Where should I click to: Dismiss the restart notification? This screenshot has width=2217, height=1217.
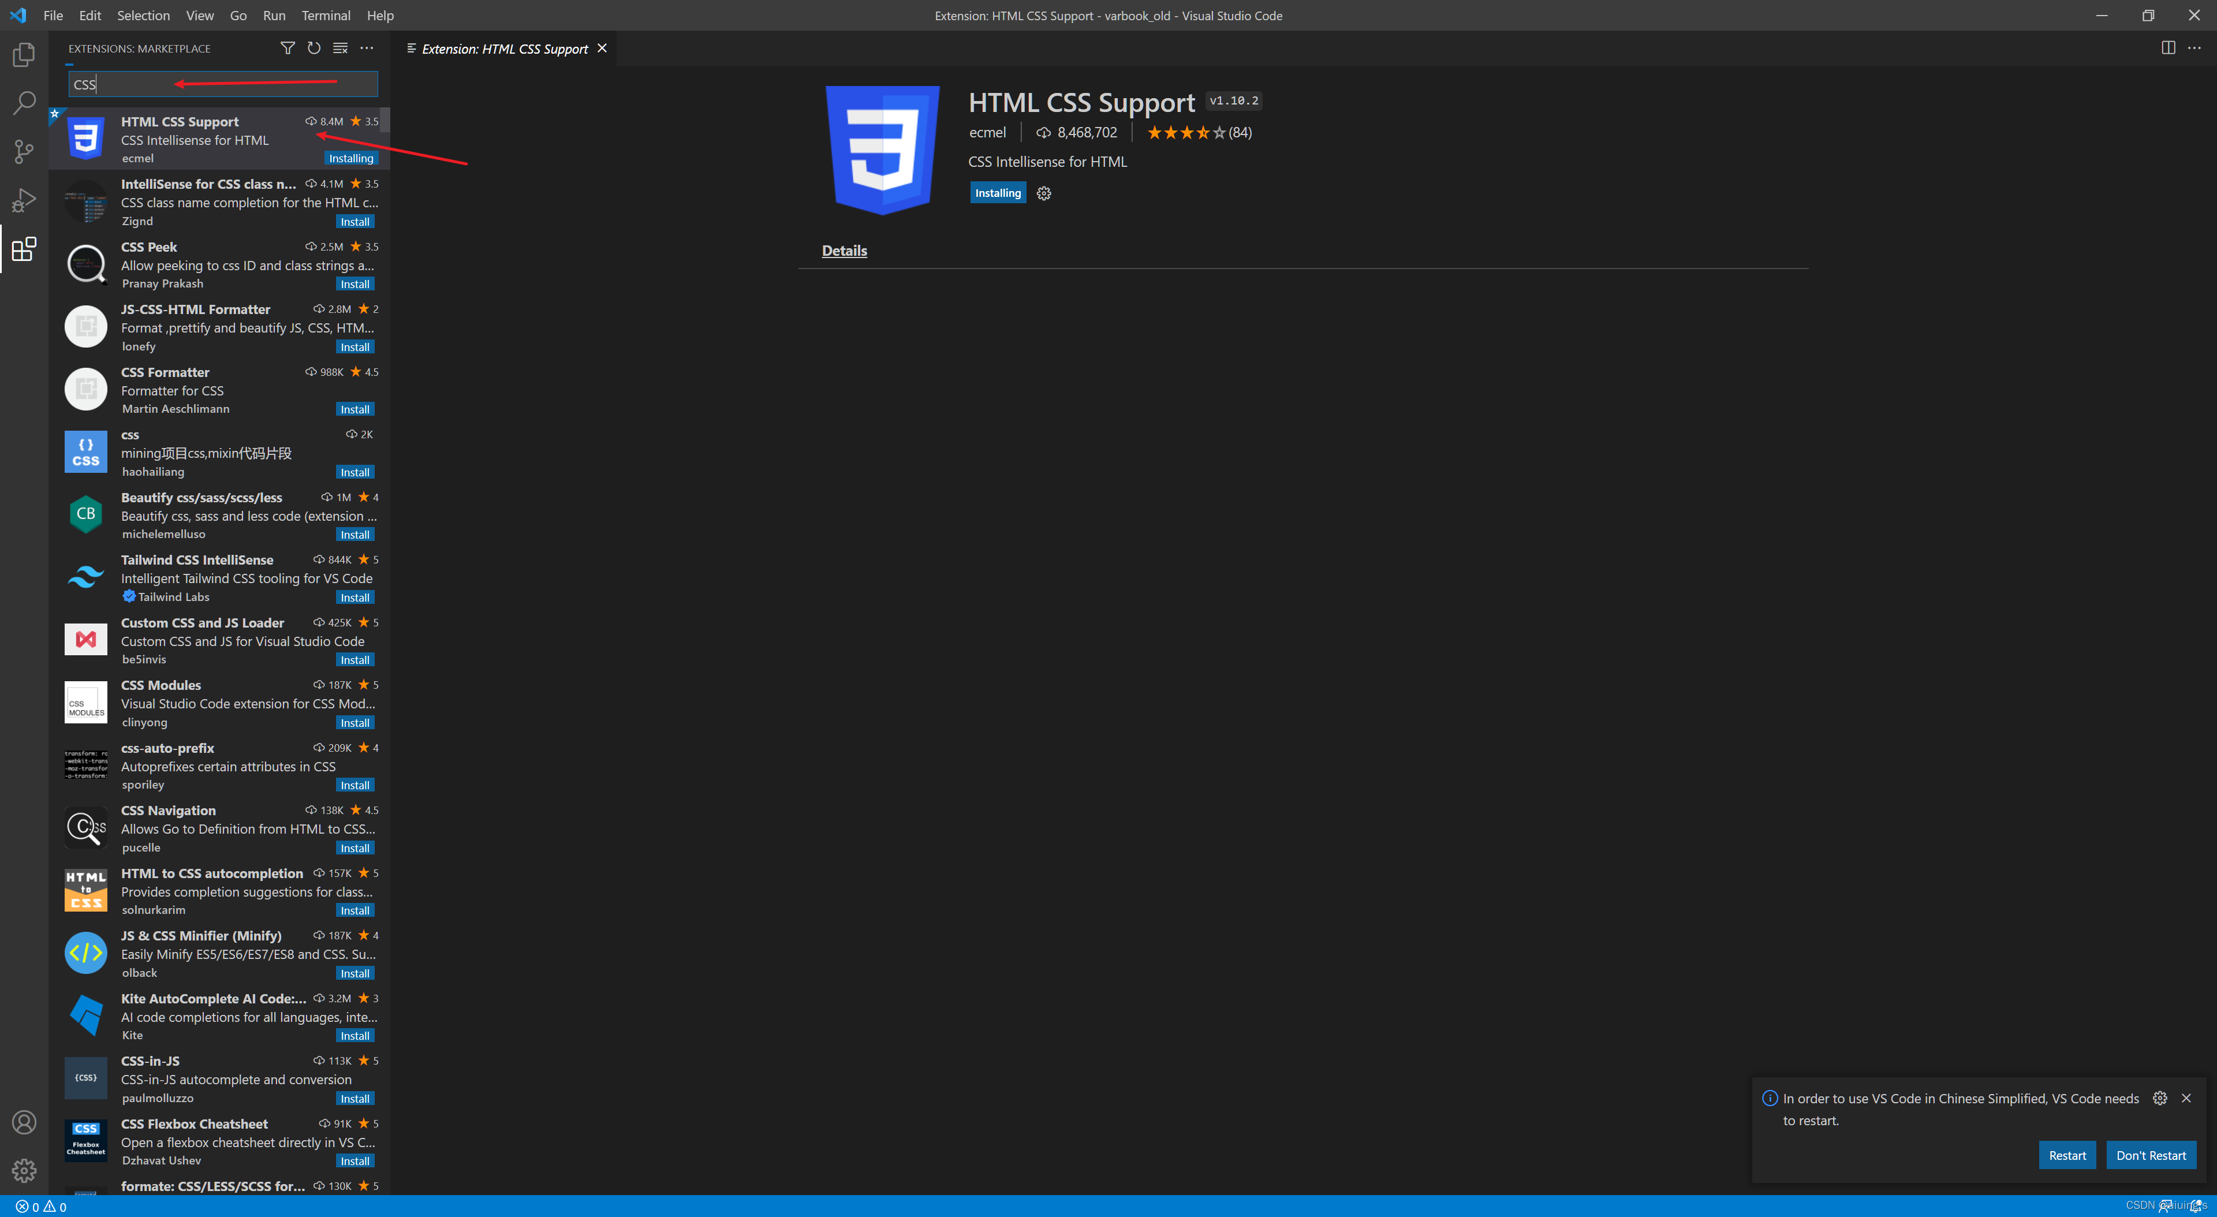click(x=2186, y=1098)
